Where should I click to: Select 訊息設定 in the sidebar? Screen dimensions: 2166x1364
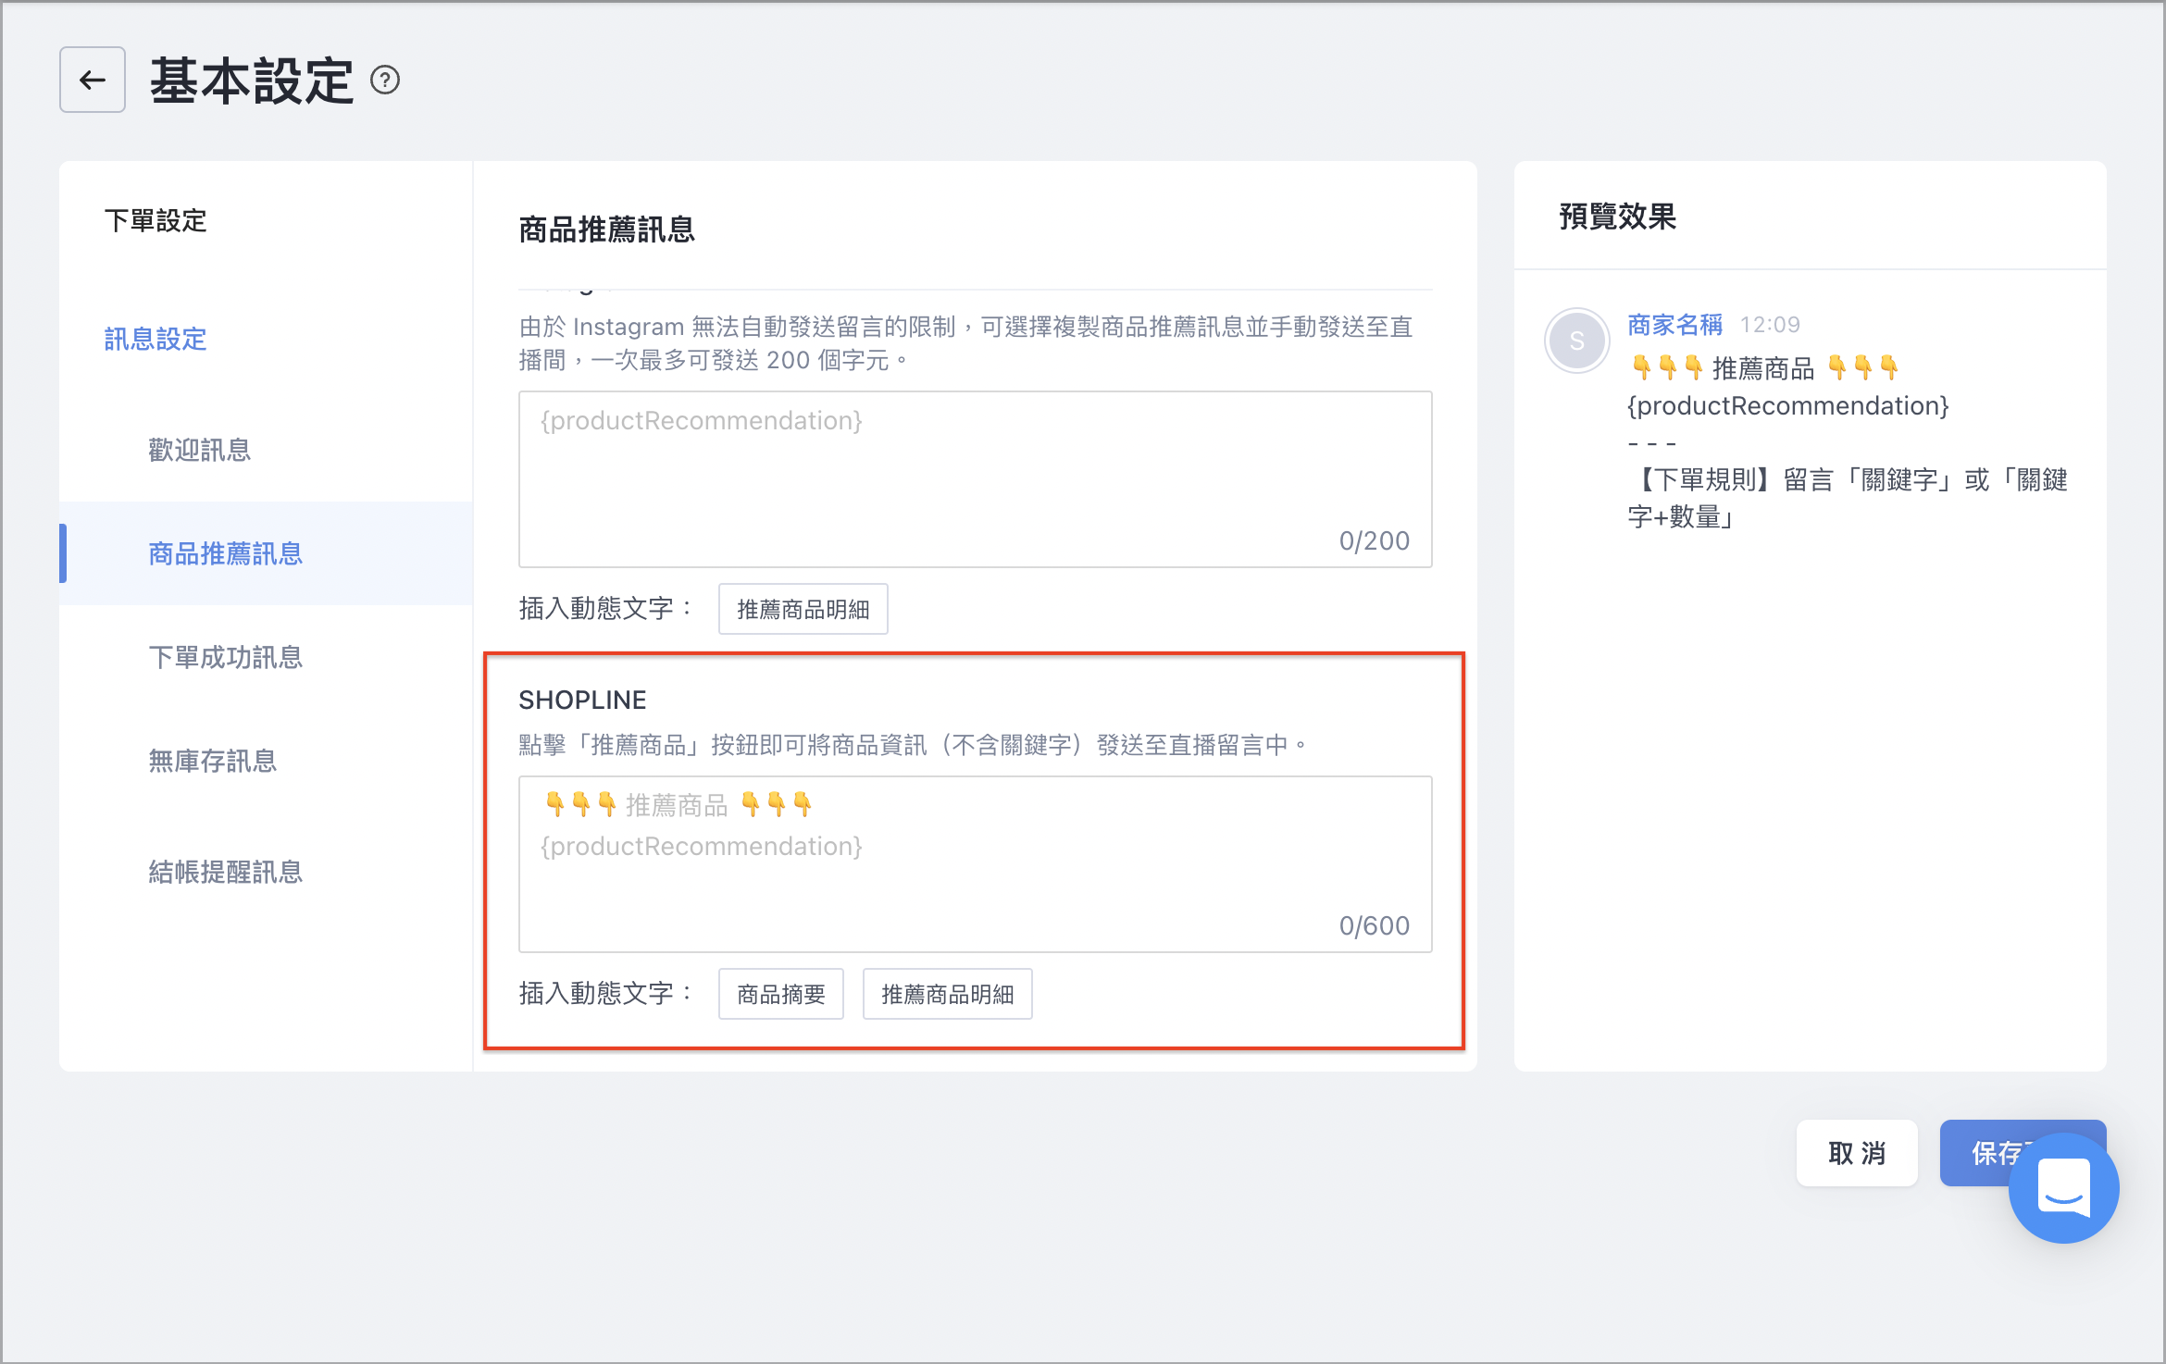(x=156, y=339)
